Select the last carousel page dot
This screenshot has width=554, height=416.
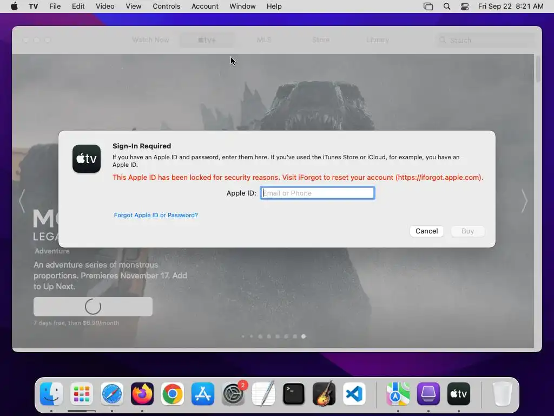[x=304, y=336]
